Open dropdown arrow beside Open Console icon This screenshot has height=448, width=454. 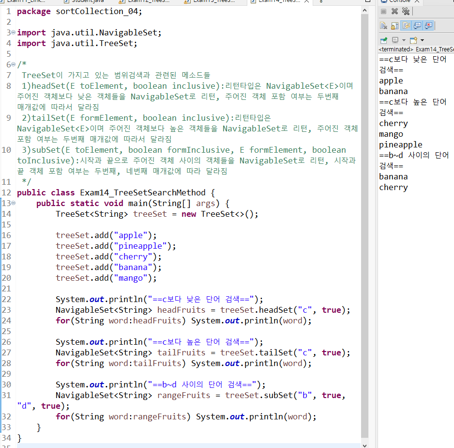tap(422, 40)
